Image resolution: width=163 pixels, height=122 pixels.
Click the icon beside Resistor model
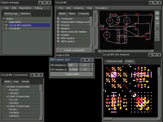coord(58,28)
